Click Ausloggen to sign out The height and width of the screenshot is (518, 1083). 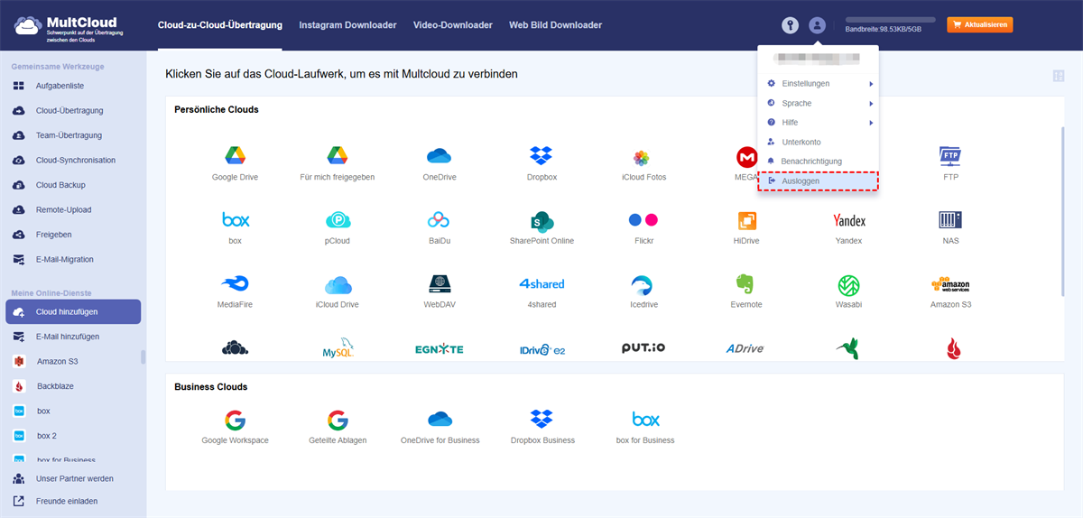(x=819, y=180)
